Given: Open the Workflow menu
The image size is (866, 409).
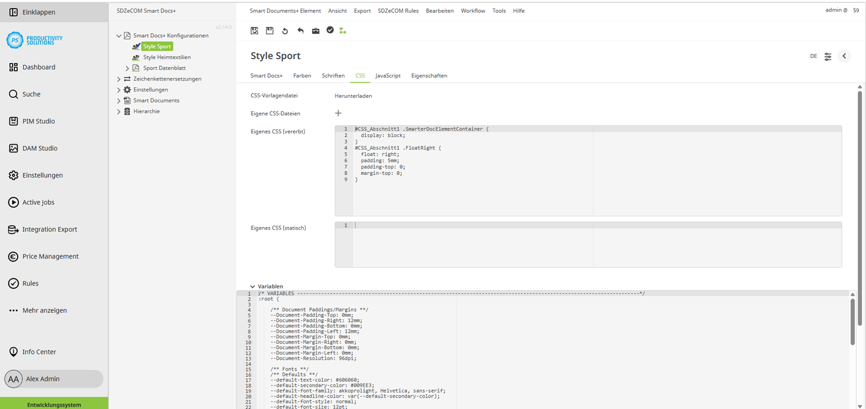Looking at the screenshot, I should [x=473, y=10].
